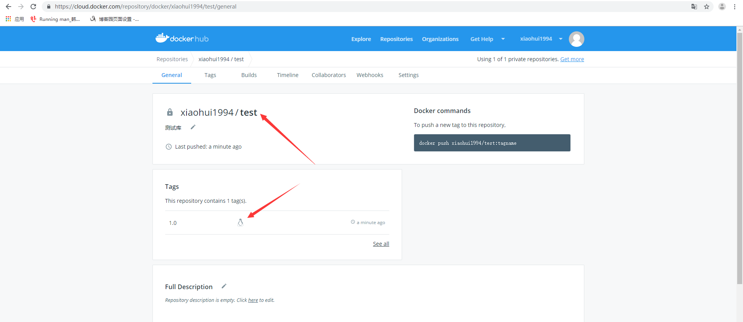This screenshot has width=743, height=322.
Task: Click 'This repository contains 1 tag(s).' text
Action: click(205, 201)
